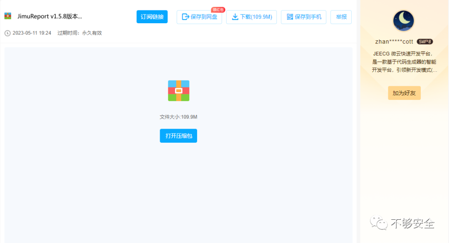The width and height of the screenshot is (449, 243).
Task: Download the file with 下载(109.9M)
Action: pyautogui.click(x=252, y=17)
